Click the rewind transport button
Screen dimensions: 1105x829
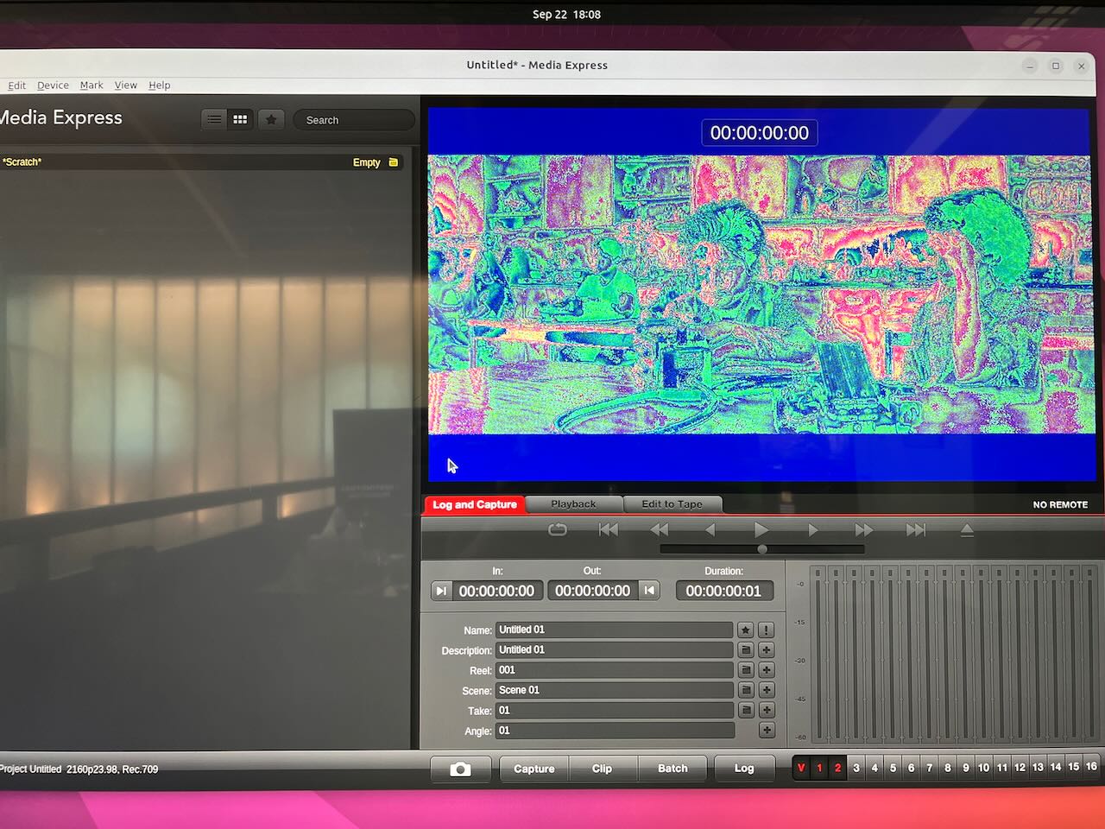pyautogui.click(x=660, y=529)
